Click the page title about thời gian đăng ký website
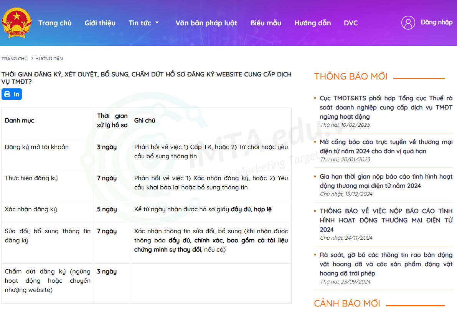The height and width of the screenshot is (310, 457). pos(146,78)
